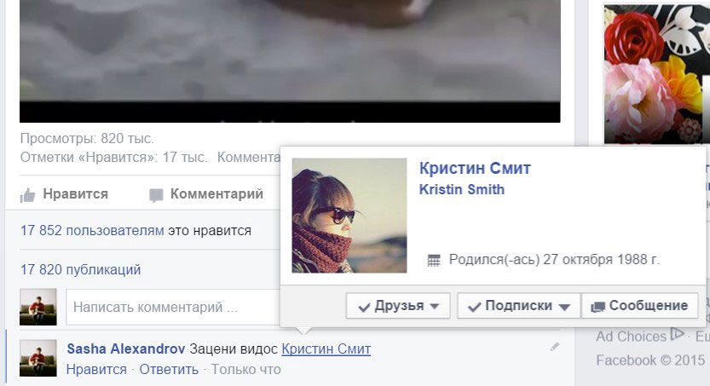
Task: Click the thumbs-up Нравится icon
Action: [x=27, y=195]
